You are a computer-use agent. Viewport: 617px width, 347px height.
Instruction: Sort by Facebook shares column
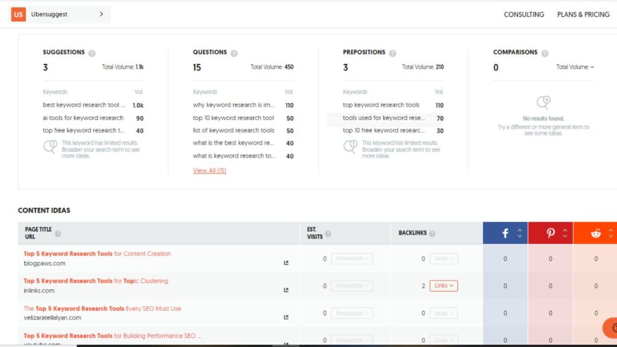(x=519, y=233)
